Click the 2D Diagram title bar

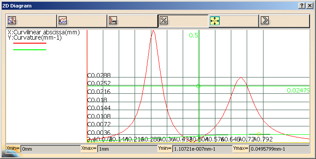click(149, 6)
